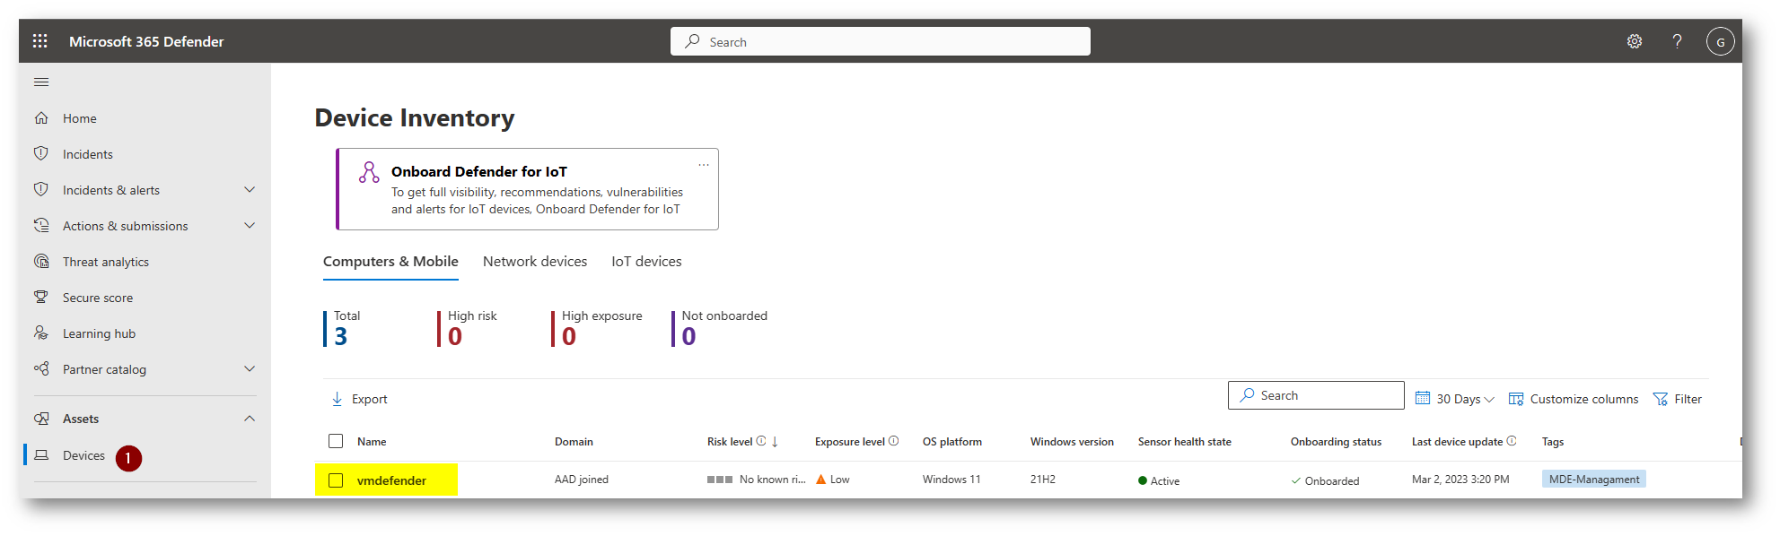Screen dimensions: 1780x536
Task: Click the Defender for IoT card icon
Action: (369, 172)
